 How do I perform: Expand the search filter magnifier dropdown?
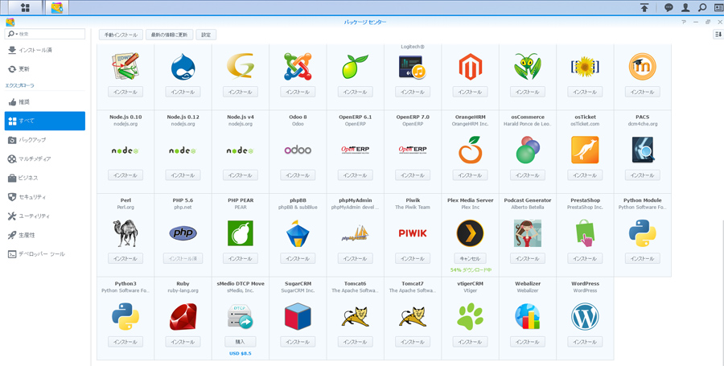point(13,35)
